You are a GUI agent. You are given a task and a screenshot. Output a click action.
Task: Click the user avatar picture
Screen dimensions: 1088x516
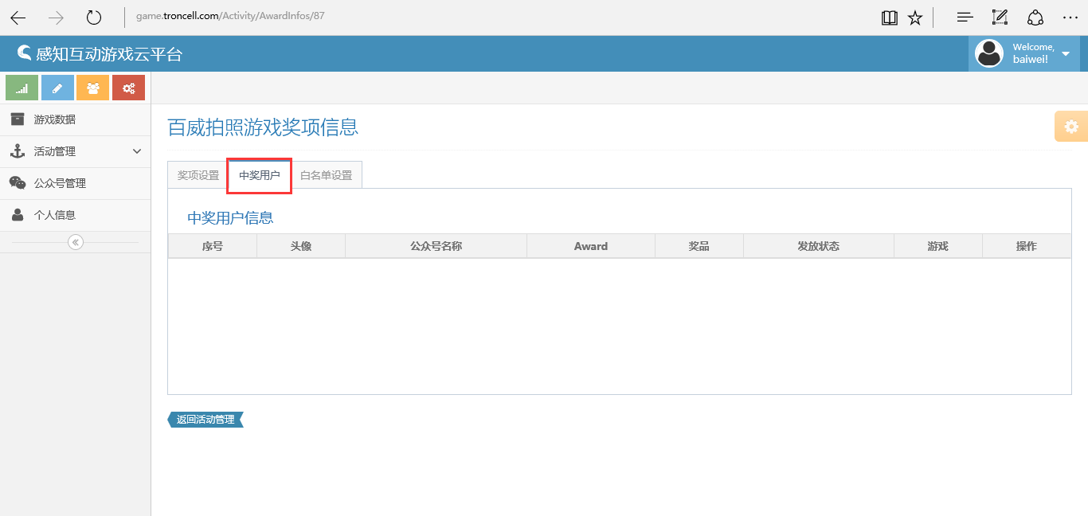[989, 53]
